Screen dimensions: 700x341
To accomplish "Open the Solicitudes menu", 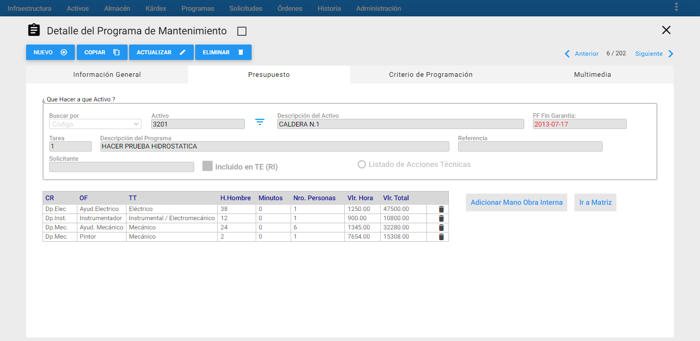I will pos(245,8).
